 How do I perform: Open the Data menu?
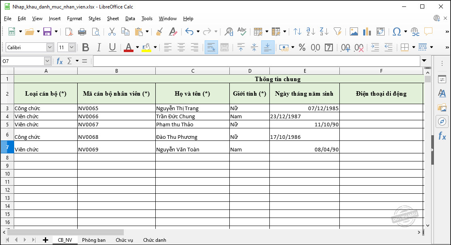tap(130, 19)
